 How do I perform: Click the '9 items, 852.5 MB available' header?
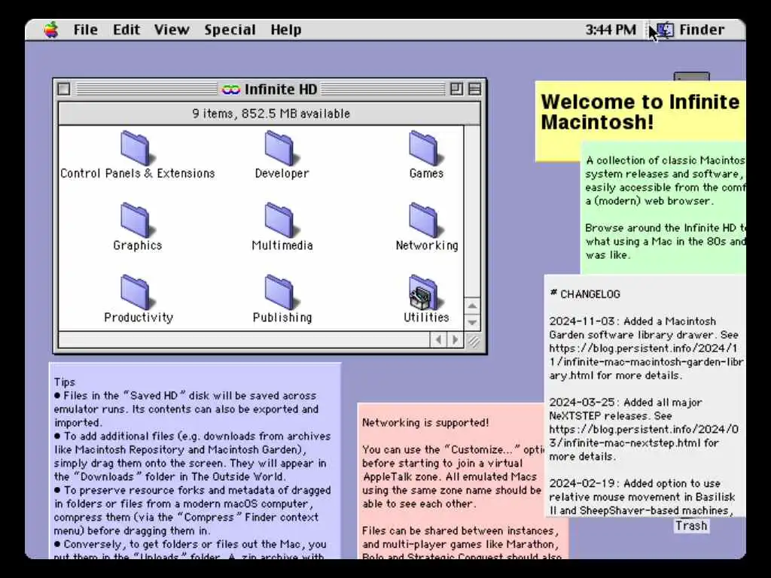coord(270,114)
